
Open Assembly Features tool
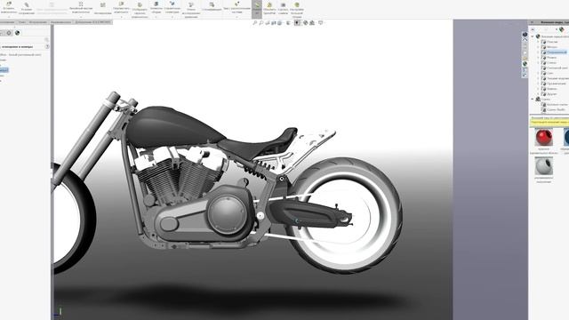pyautogui.click(x=156, y=7)
